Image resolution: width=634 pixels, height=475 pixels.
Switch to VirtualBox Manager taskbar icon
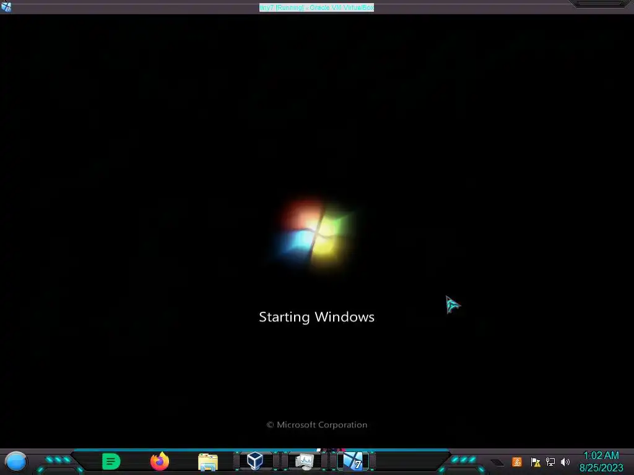pos(255,461)
